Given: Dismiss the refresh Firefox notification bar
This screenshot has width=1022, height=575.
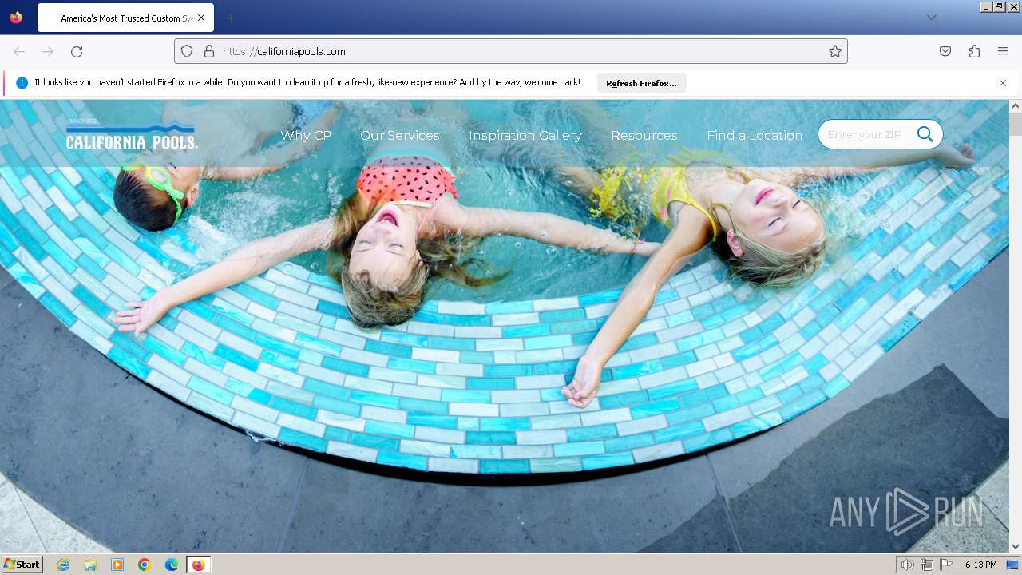Looking at the screenshot, I should pyautogui.click(x=1003, y=83).
